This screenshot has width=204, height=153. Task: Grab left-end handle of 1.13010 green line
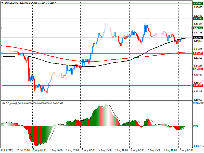2,4
